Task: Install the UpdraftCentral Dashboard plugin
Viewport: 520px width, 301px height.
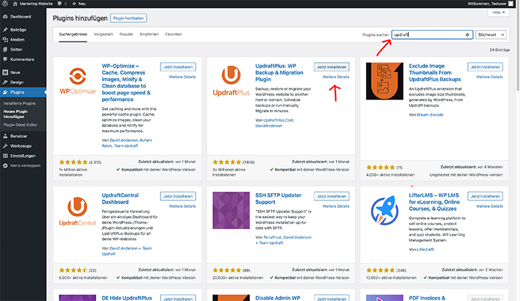Action: tap(178, 196)
